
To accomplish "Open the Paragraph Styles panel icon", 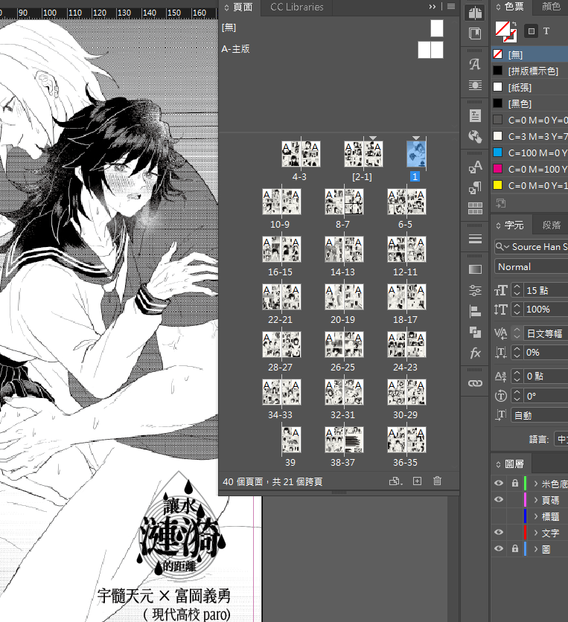I will click(475, 188).
